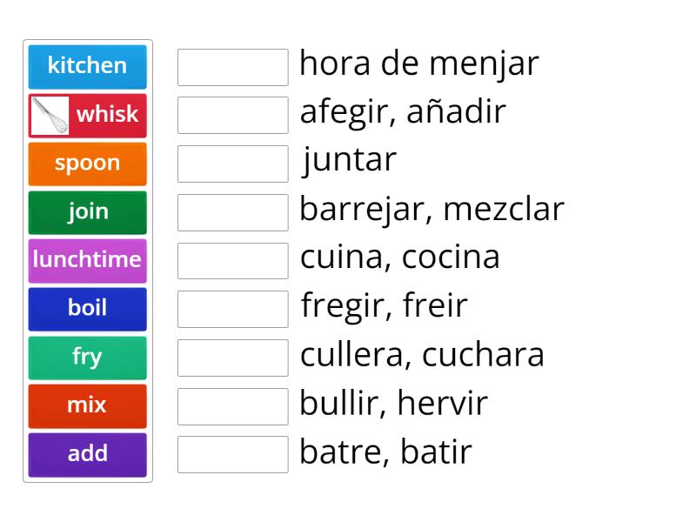Click the answer box beside 'cullera, cuchara'
Screen dimensions: 696x522
click(x=231, y=357)
